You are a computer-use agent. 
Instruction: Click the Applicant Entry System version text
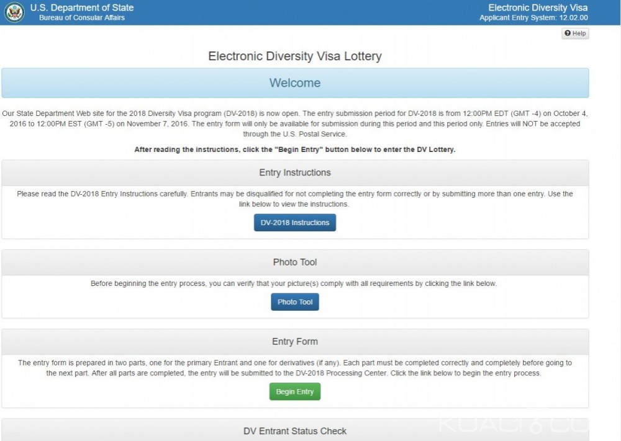tap(533, 18)
